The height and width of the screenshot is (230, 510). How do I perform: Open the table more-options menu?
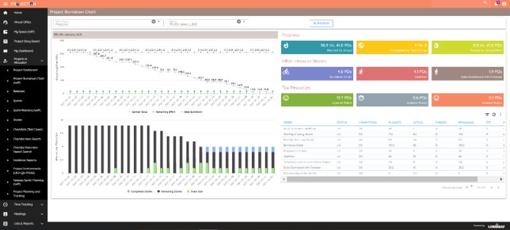(x=500, y=114)
